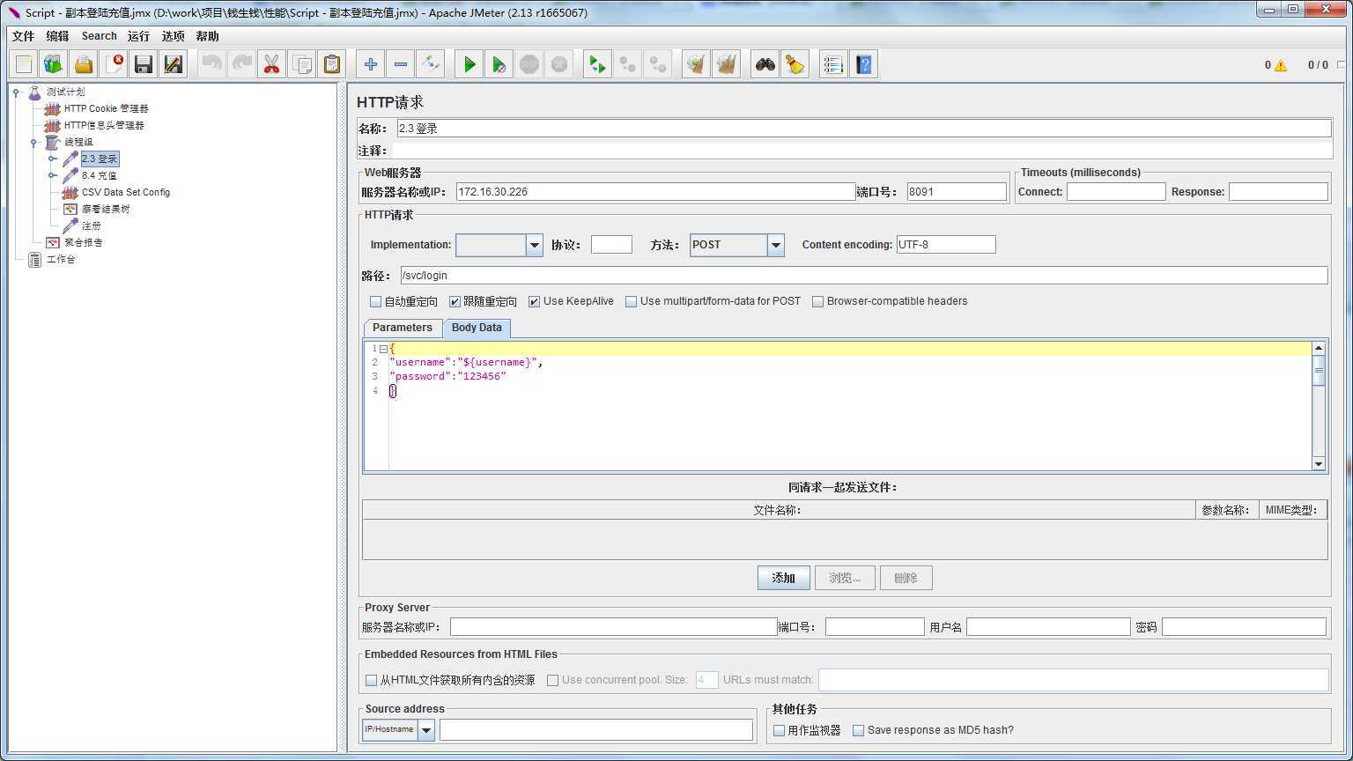Click the 端口号 8091 field
1353x761 pixels.
(x=957, y=191)
